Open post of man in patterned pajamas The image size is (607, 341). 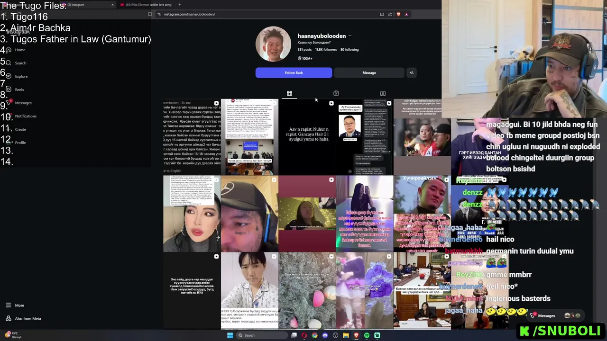click(x=249, y=290)
